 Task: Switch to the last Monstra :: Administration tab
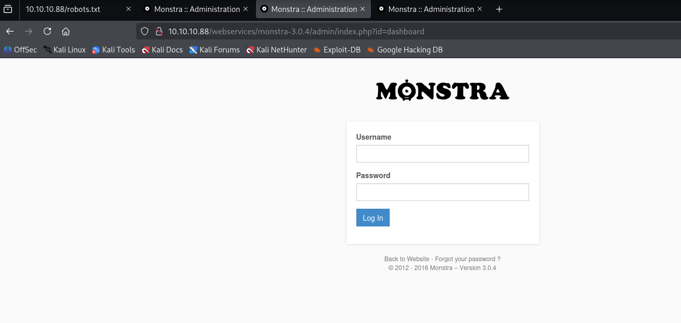click(431, 9)
